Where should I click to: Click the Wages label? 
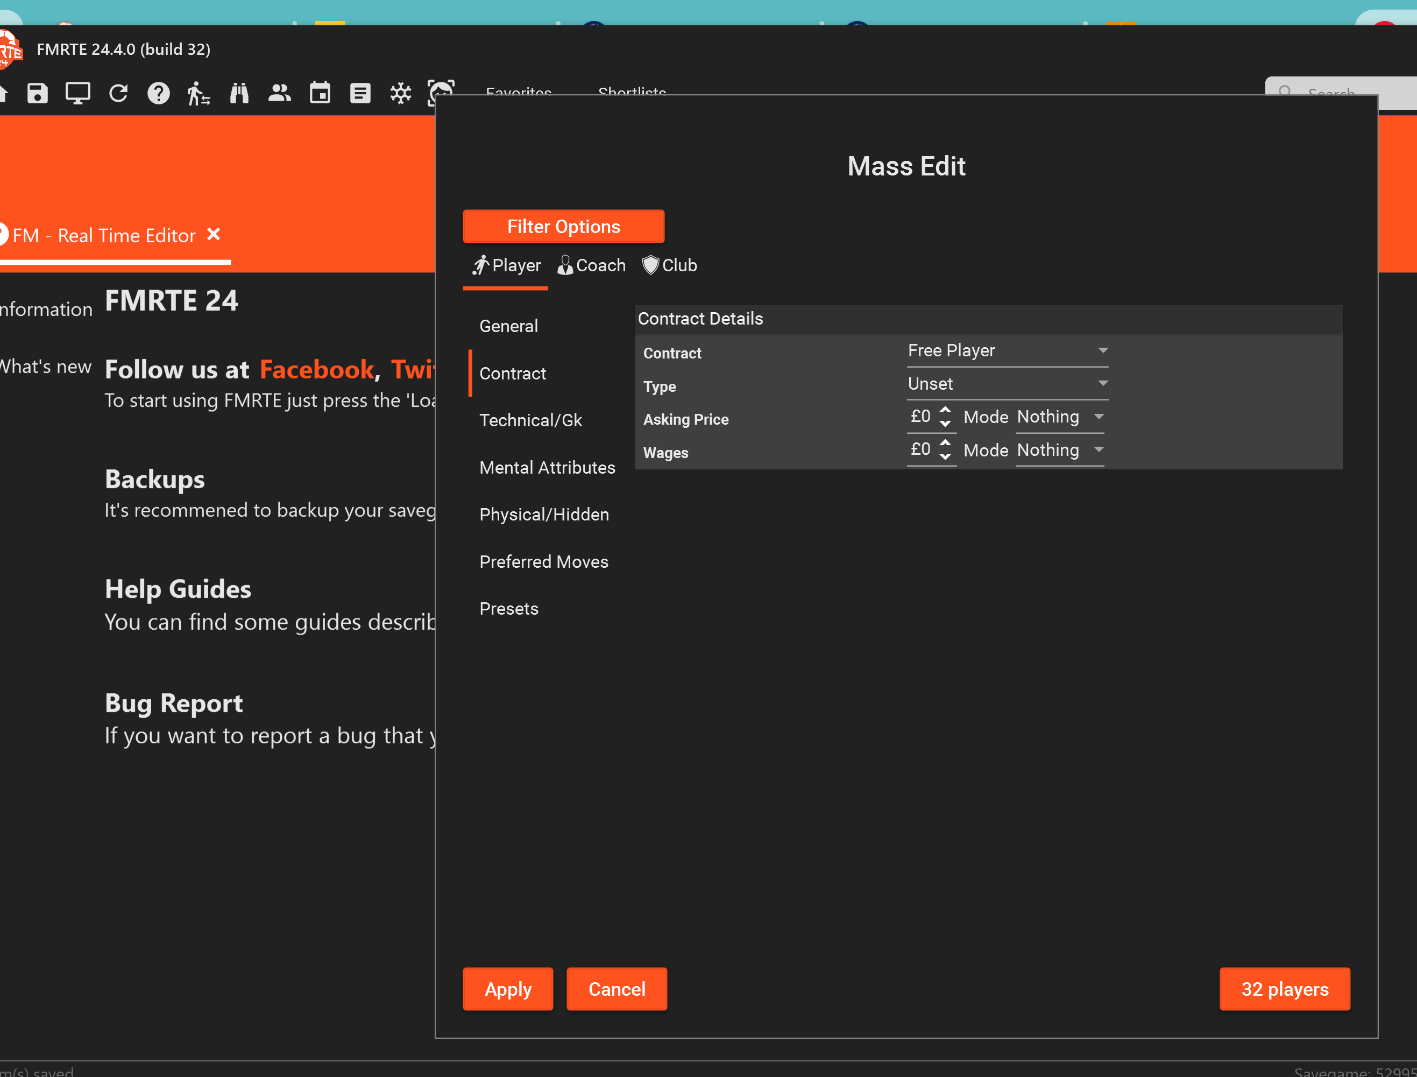(x=665, y=453)
